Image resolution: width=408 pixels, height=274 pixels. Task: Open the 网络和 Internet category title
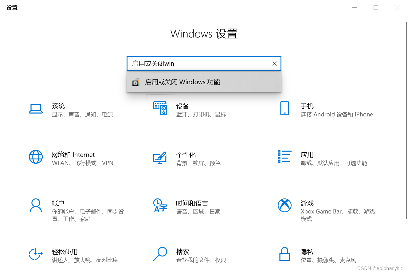pyautogui.click(x=73, y=155)
